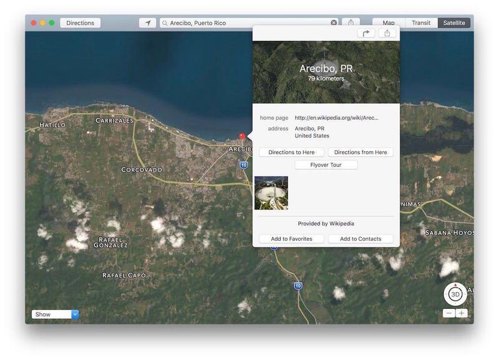The image size is (499, 360).
Task: Toggle the 3D view button
Action: 455,295
